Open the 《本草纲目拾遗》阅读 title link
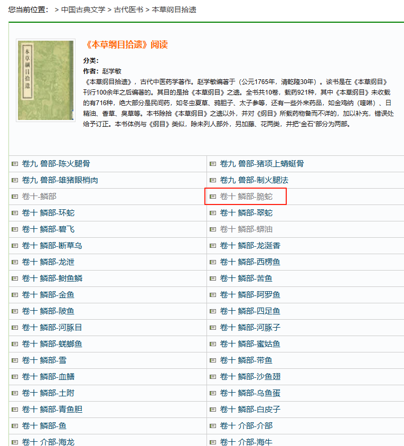 [126, 44]
